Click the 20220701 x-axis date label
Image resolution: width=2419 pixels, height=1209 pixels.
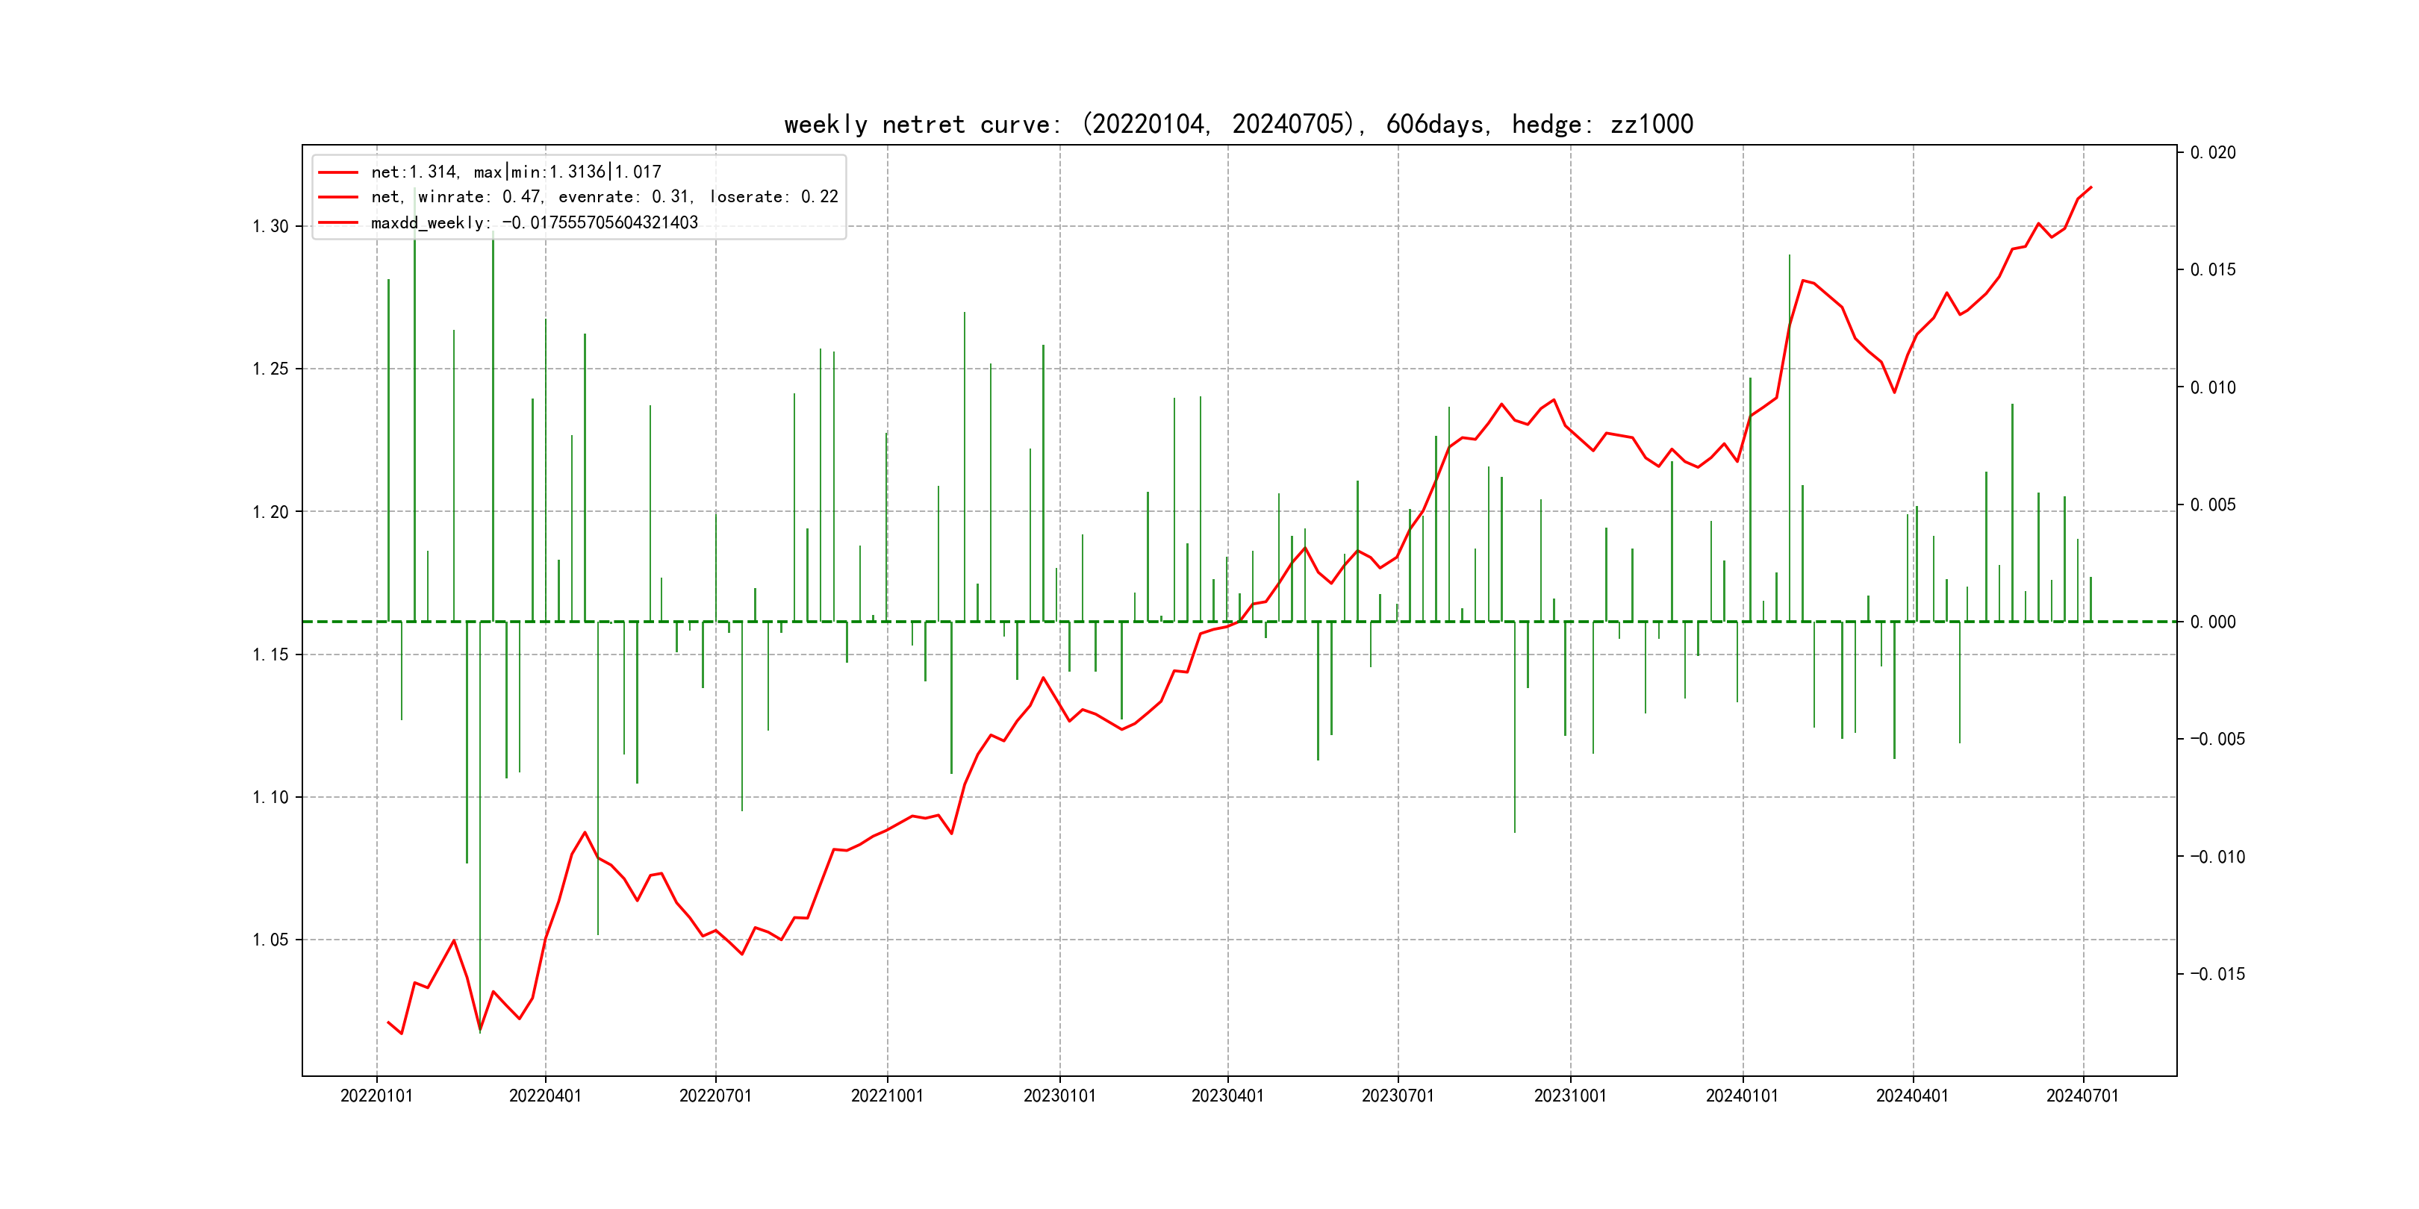(715, 1096)
